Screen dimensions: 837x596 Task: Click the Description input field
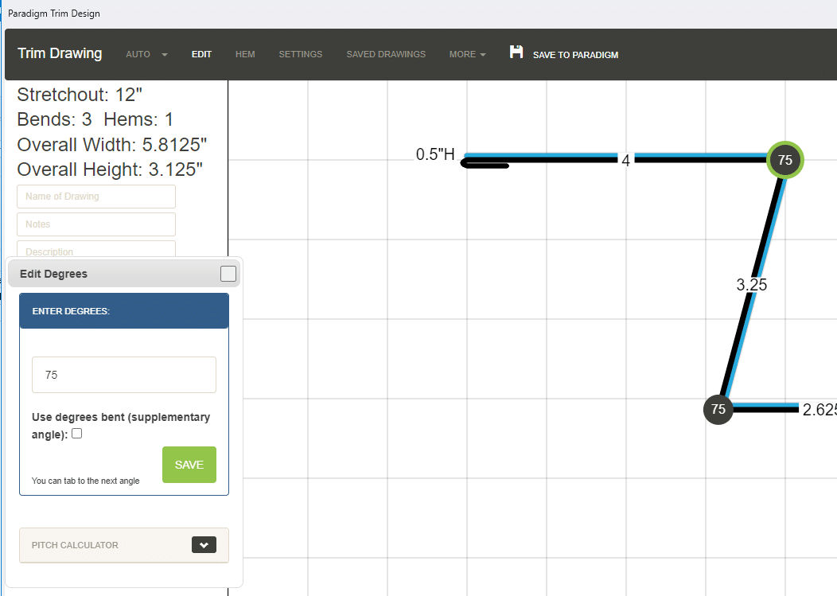pos(96,249)
